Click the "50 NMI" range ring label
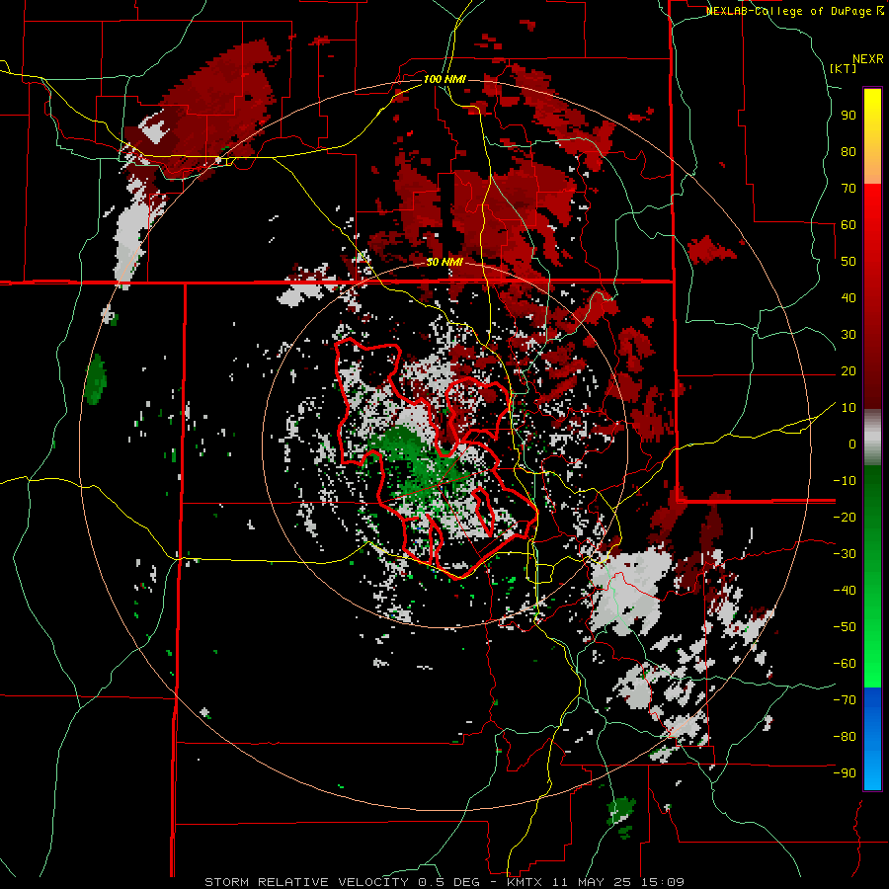The width and height of the screenshot is (889, 889). [x=444, y=262]
